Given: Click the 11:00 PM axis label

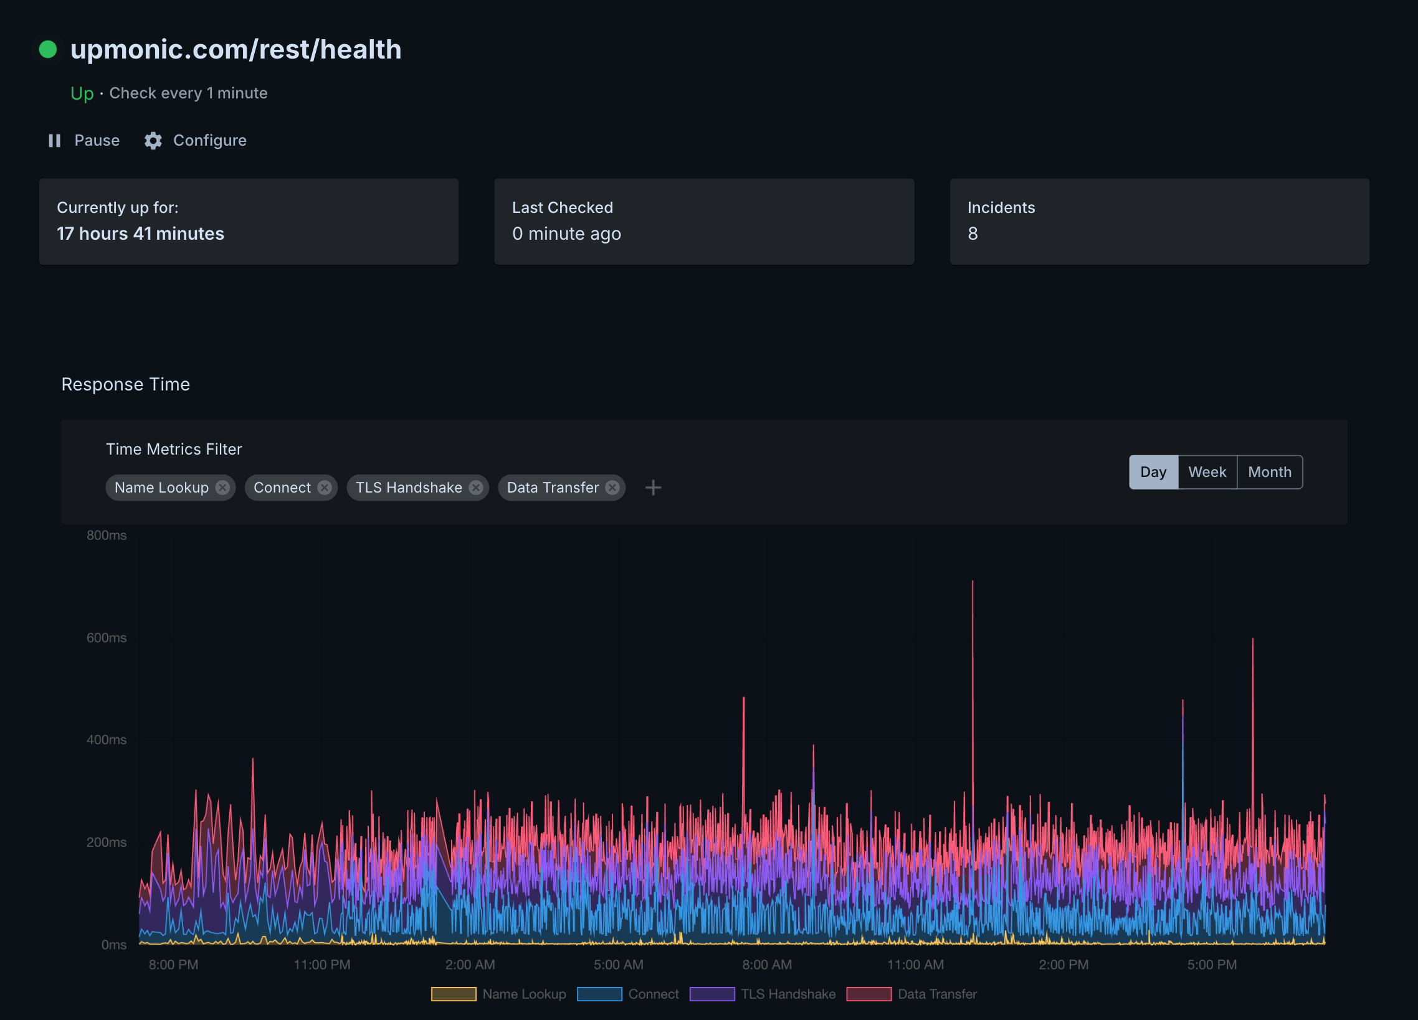Looking at the screenshot, I should (x=322, y=965).
